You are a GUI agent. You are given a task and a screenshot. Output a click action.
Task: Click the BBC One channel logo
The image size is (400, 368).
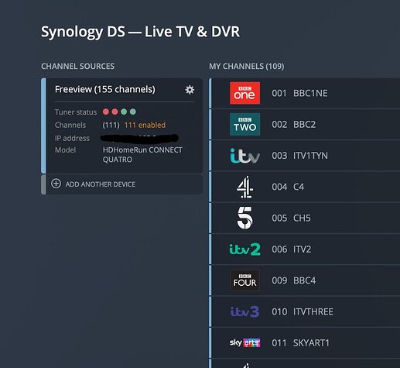[x=244, y=93]
